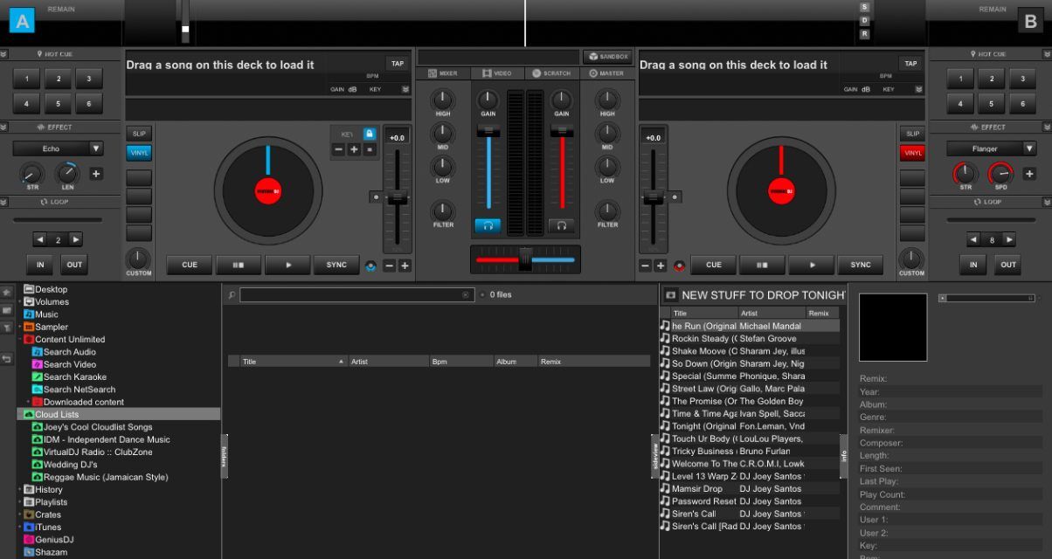Open the Desktop folder in browser
1052x559 pixels.
(x=45, y=289)
